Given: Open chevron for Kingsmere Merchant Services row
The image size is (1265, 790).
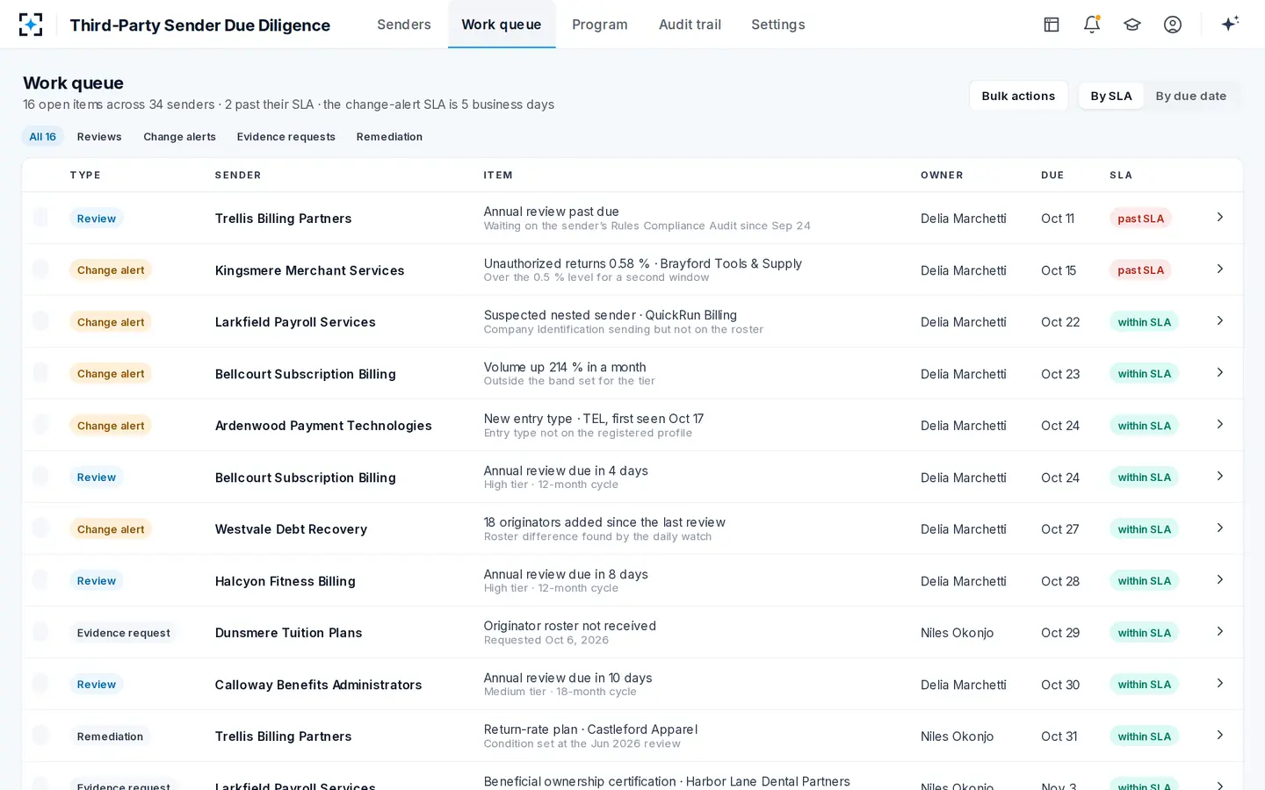Looking at the screenshot, I should point(1220,269).
